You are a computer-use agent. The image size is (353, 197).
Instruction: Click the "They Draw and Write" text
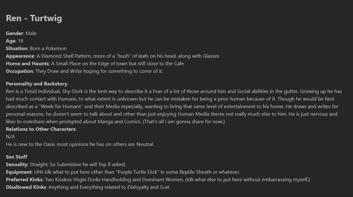(x=59, y=71)
